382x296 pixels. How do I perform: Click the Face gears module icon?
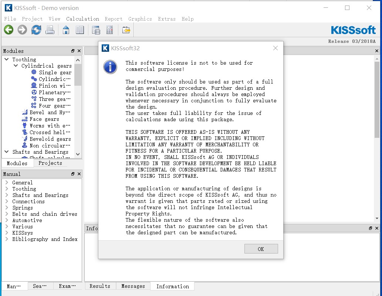[25, 119]
